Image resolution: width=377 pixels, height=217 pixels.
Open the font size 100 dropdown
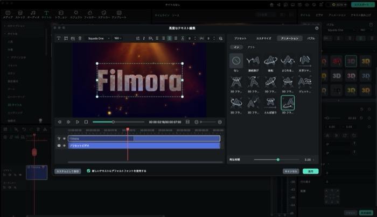tap(118, 38)
